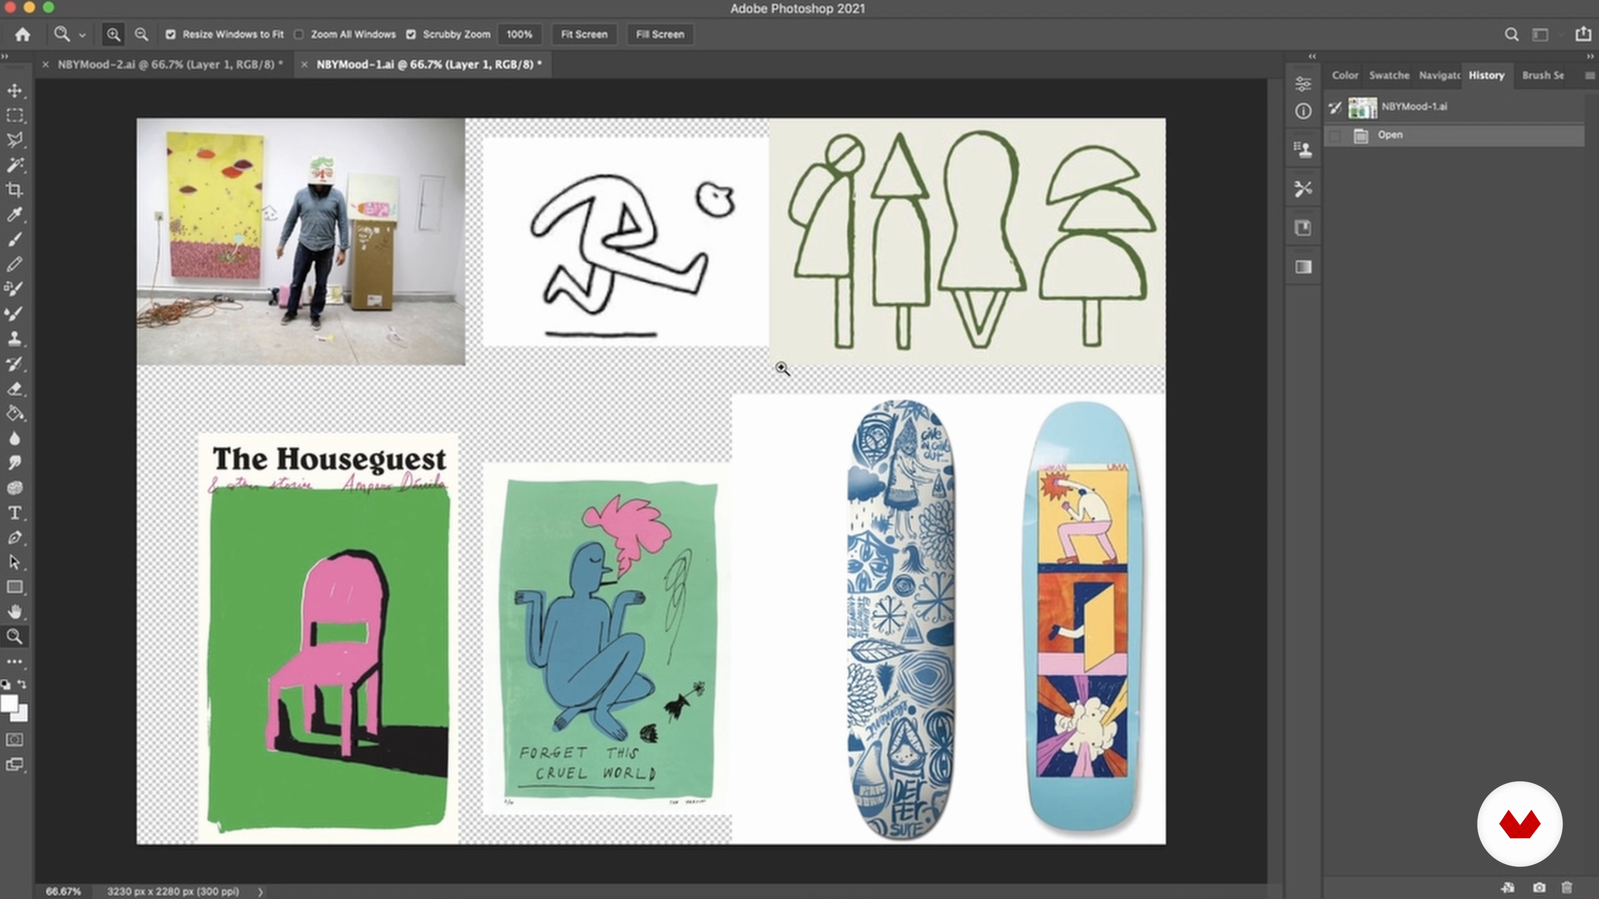Select the Eraser tool
Viewport: 1599px width, 899px height.
pyautogui.click(x=15, y=388)
